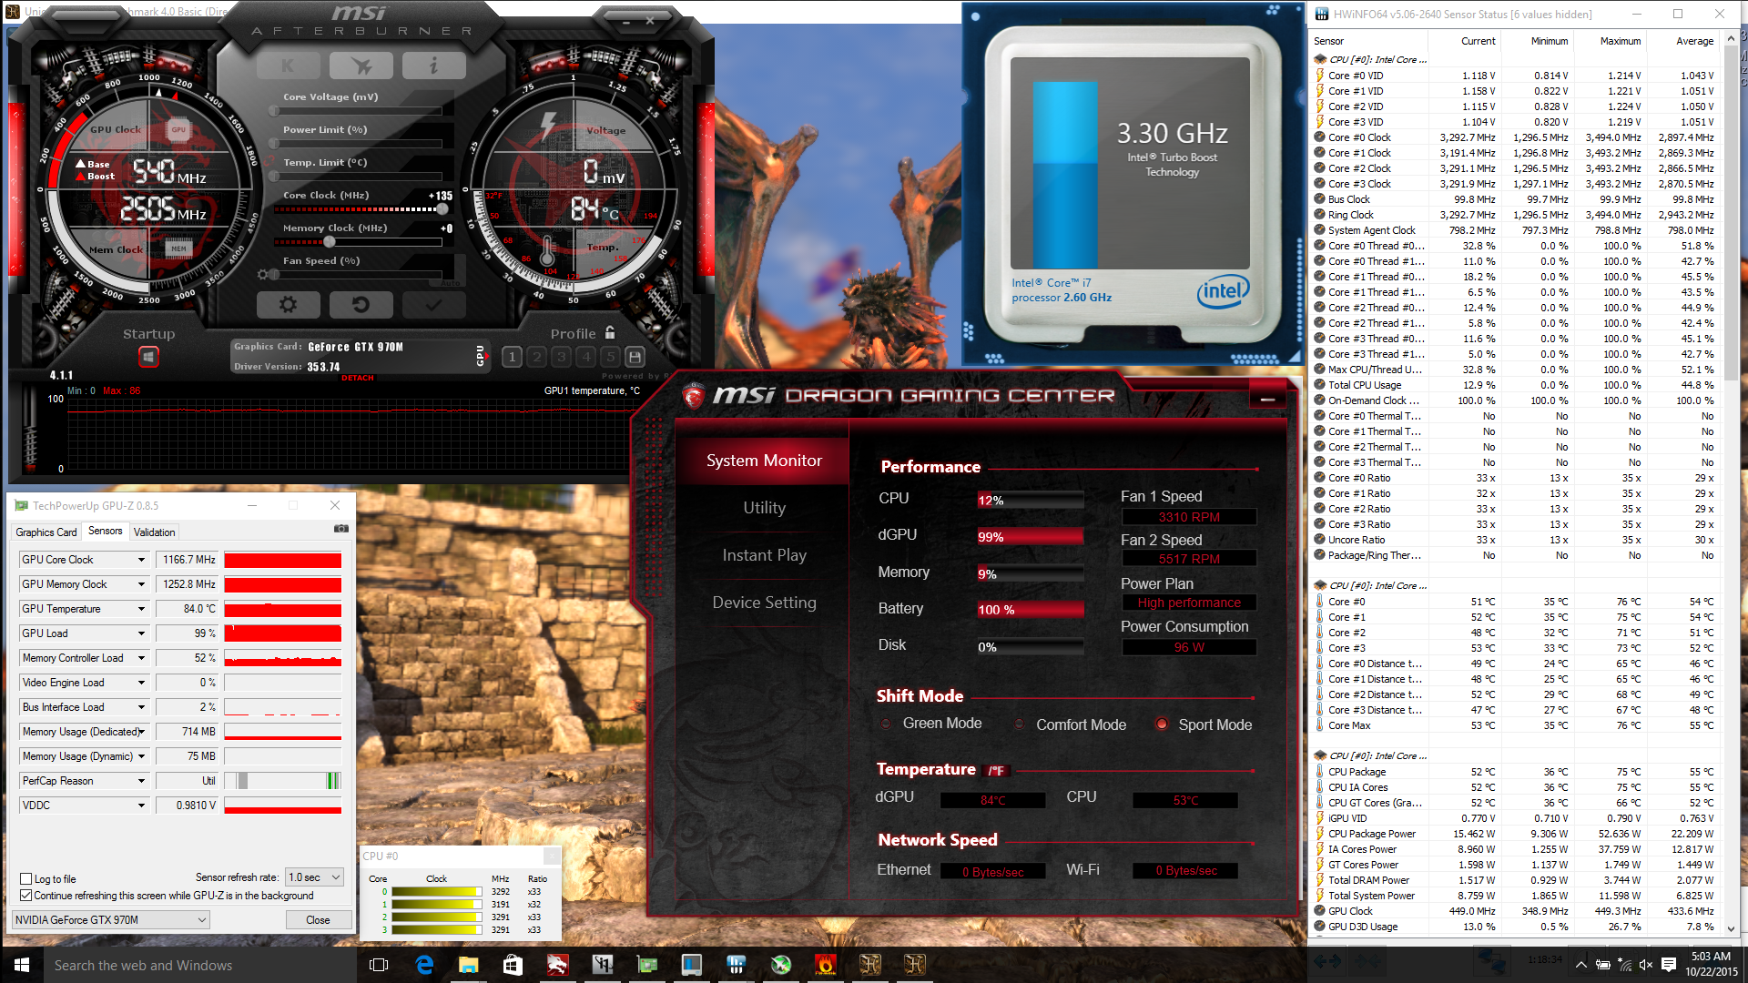This screenshot has width=1748, height=983.
Task: Open File Explorer from the taskbar
Action: point(469,965)
